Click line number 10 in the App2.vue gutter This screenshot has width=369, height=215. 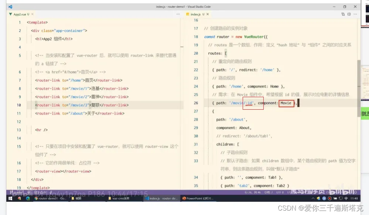click(19, 105)
